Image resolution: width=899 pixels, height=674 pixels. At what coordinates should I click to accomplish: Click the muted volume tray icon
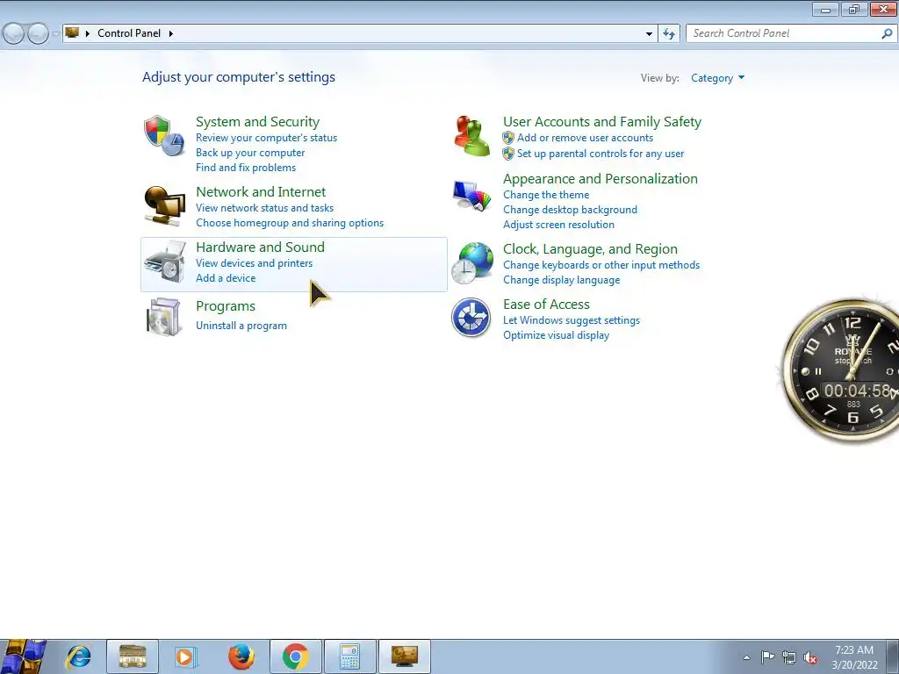[810, 657]
